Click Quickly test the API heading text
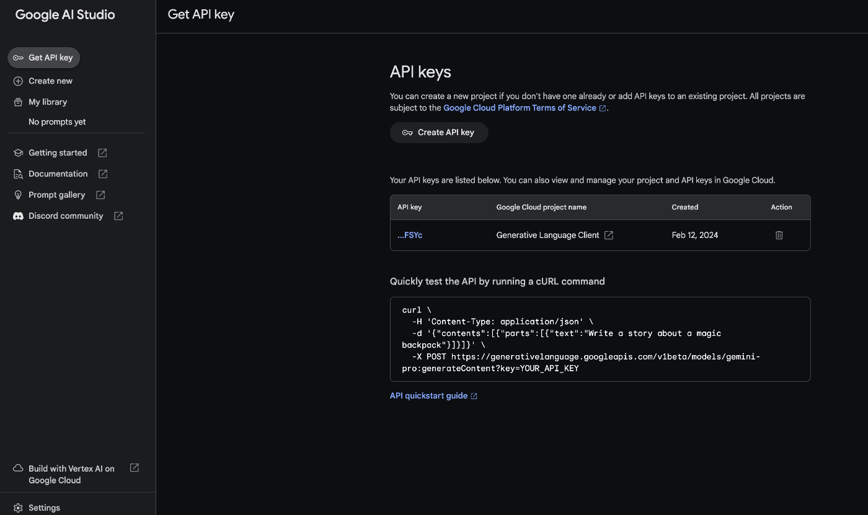 tap(497, 281)
